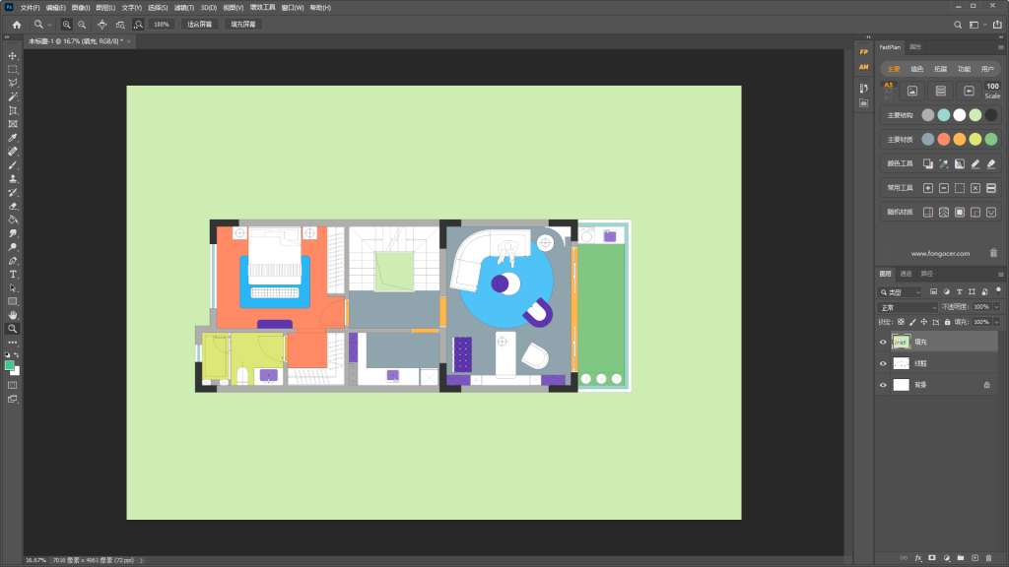This screenshot has width=1009, height=567.
Task: Select the Hand tool
Action: coord(12,315)
